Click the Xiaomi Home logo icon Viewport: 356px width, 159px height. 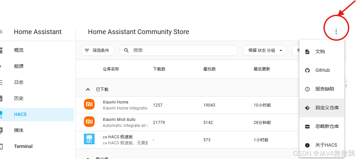click(x=89, y=104)
